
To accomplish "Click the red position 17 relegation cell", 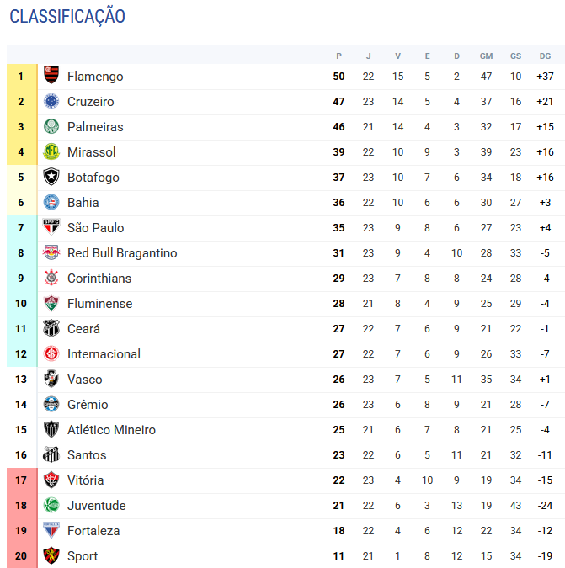I will click(x=21, y=480).
